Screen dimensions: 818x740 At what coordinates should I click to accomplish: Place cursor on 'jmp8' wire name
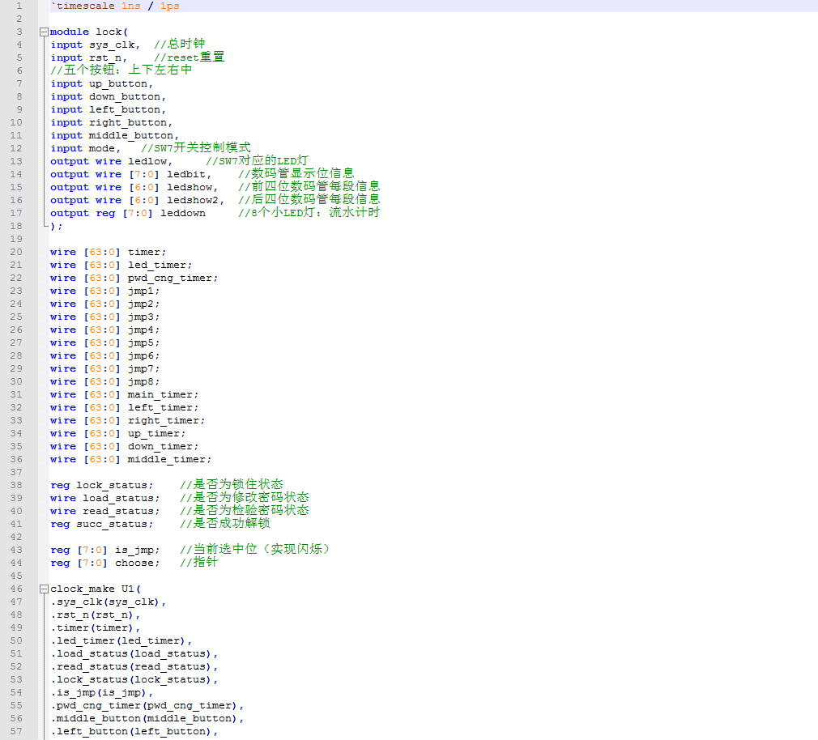[x=143, y=382]
